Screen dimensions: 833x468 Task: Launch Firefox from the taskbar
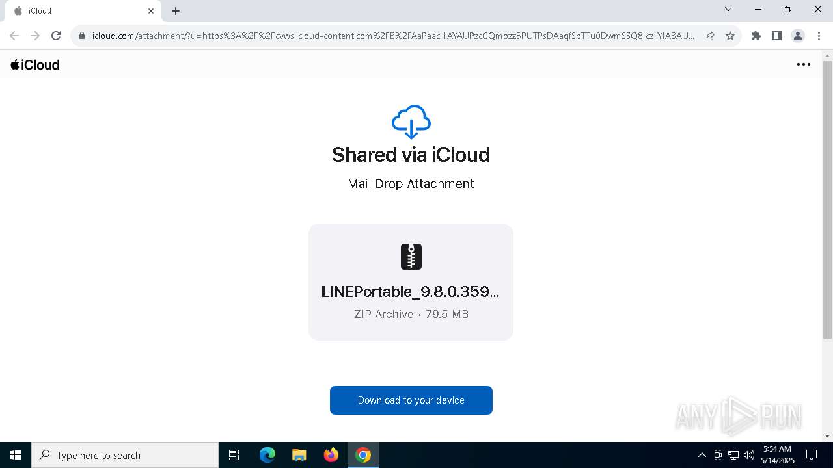pos(331,455)
